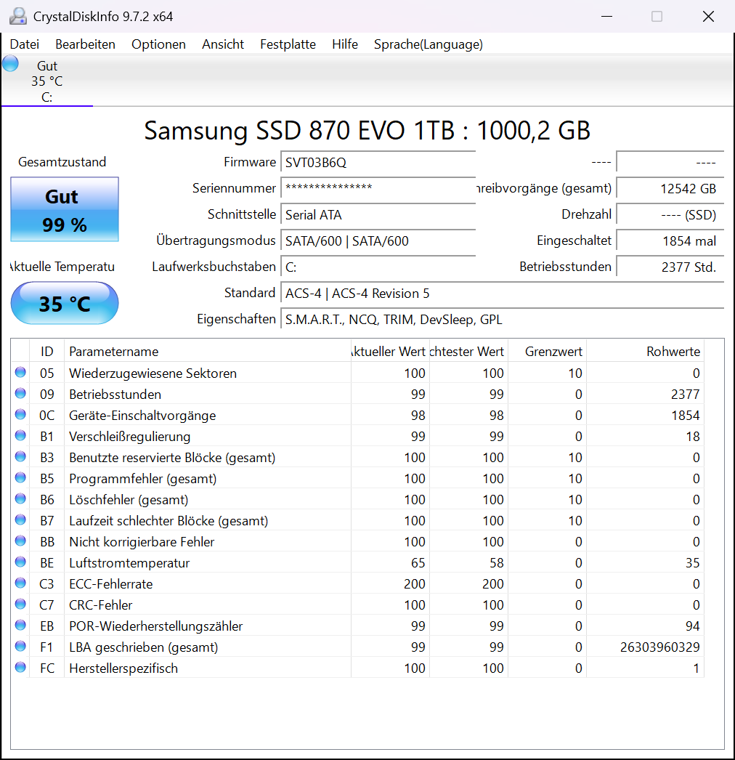Open the Festplatte menu
This screenshot has width=735, height=760.
tap(288, 44)
